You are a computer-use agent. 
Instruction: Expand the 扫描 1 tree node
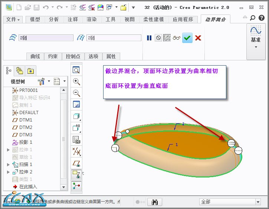point(8,165)
